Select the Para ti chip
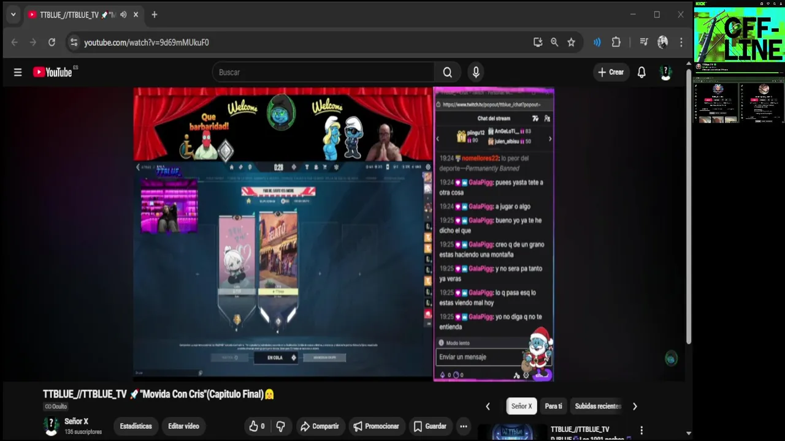The height and width of the screenshot is (441, 785). tap(553, 406)
